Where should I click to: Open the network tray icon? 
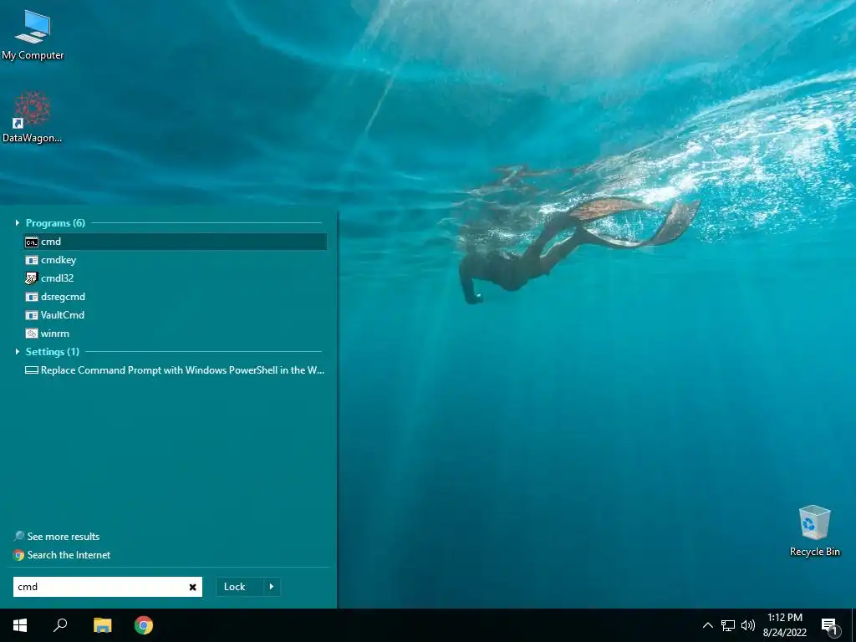point(728,625)
